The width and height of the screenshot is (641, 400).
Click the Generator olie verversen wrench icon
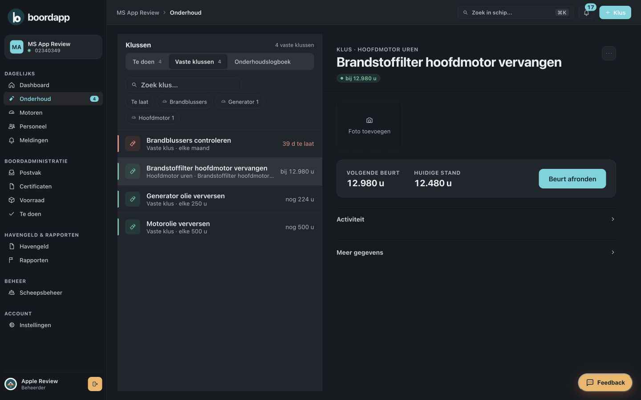133,199
